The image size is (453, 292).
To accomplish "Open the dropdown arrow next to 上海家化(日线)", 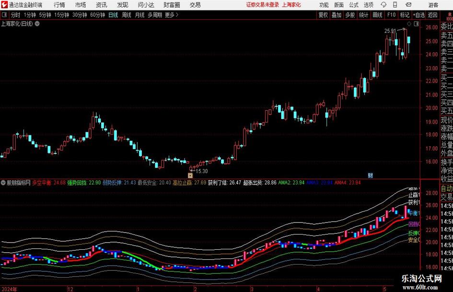I will (37, 23).
